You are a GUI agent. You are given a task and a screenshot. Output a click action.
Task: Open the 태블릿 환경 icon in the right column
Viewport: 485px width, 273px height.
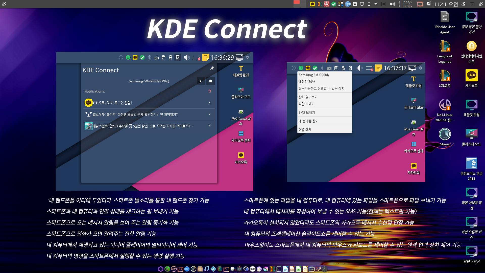tap(472, 108)
